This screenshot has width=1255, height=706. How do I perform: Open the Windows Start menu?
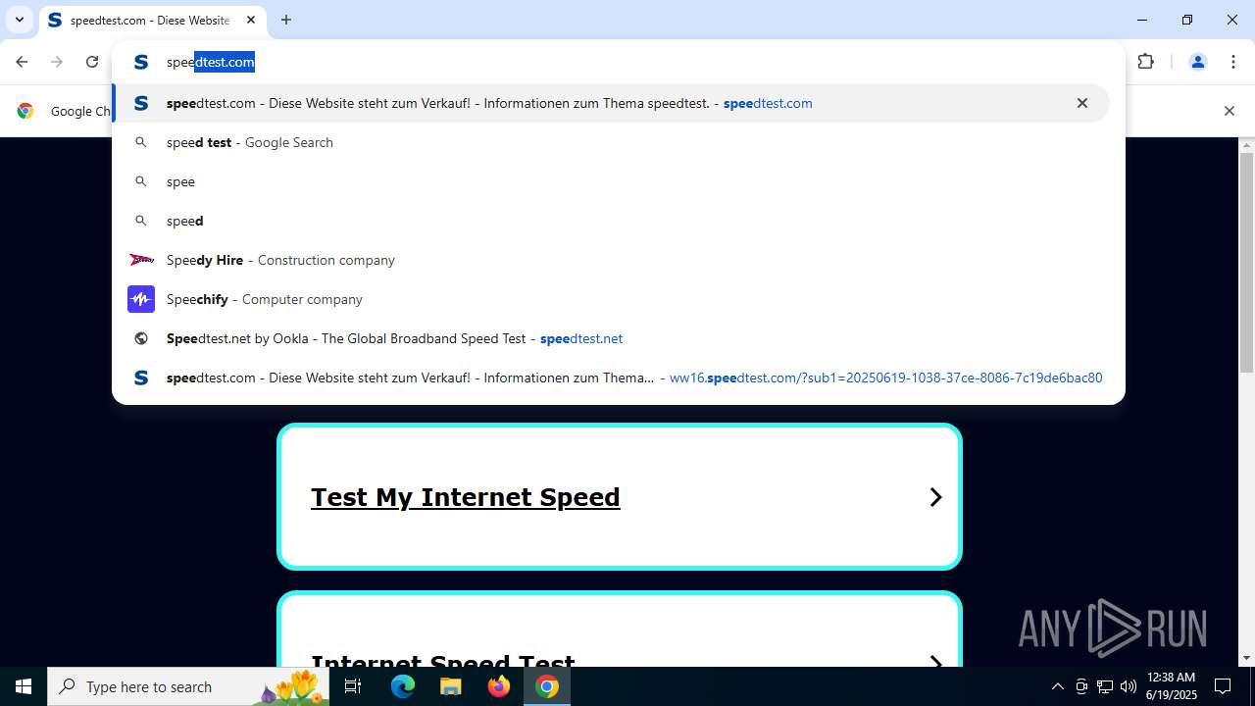24,686
